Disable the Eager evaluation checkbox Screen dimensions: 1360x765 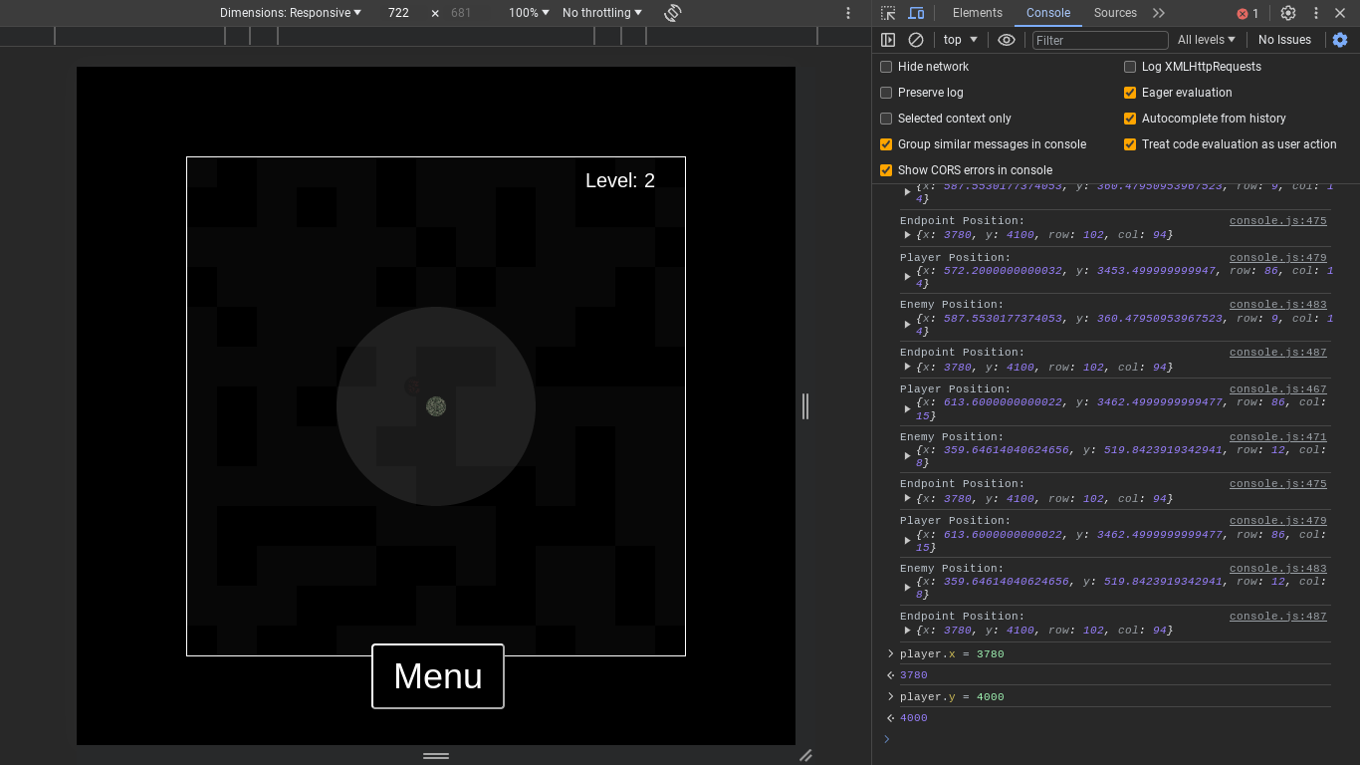pos(1130,93)
